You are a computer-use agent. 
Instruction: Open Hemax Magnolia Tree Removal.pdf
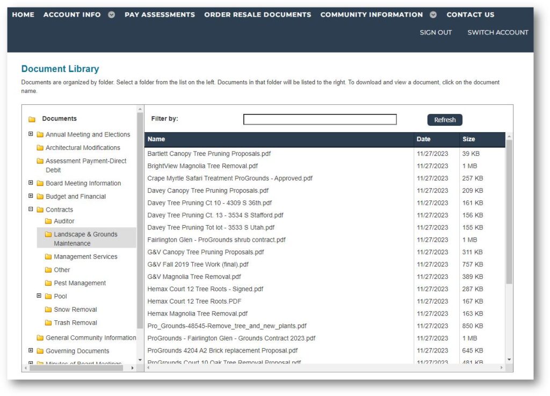point(198,314)
